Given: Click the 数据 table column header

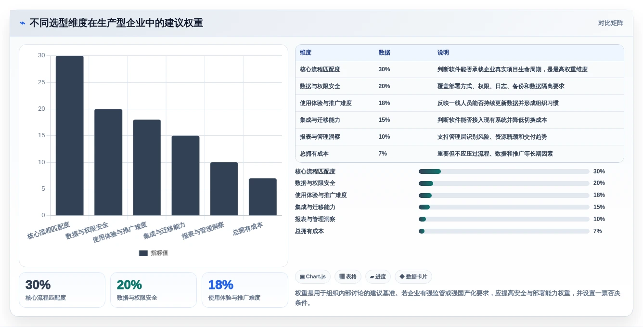Looking at the screenshot, I should (385, 53).
